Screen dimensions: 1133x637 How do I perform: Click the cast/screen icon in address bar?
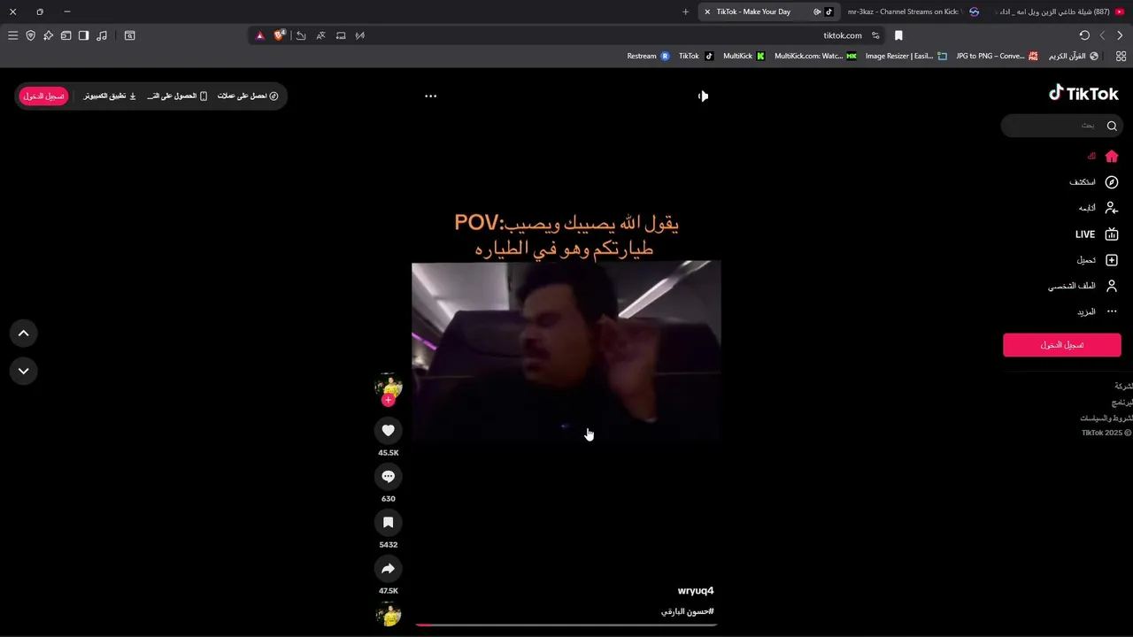(x=341, y=35)
